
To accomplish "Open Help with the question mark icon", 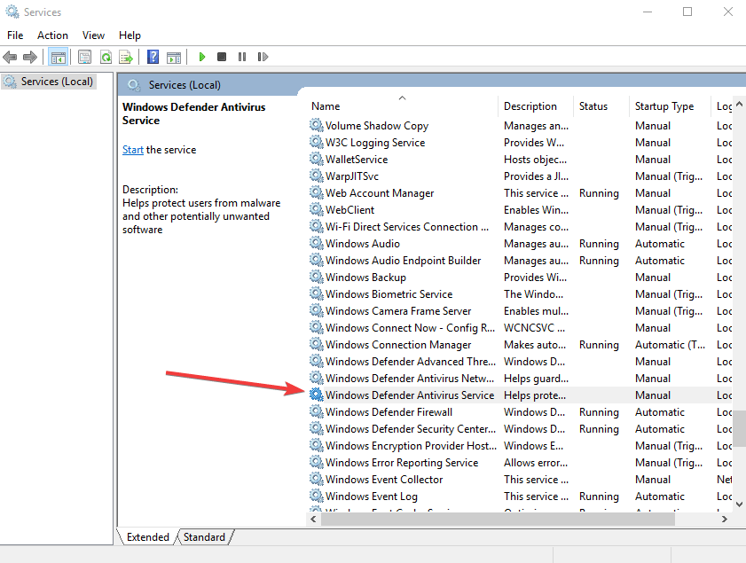I will click(x=153, y=57).
